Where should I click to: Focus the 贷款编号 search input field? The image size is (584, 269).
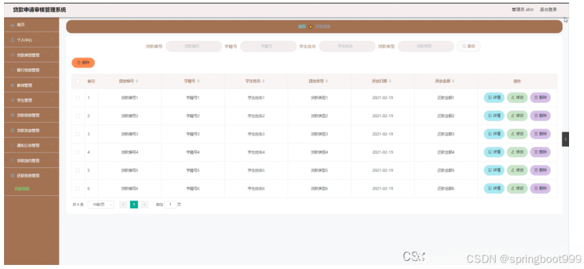click(x=194, y=46)
